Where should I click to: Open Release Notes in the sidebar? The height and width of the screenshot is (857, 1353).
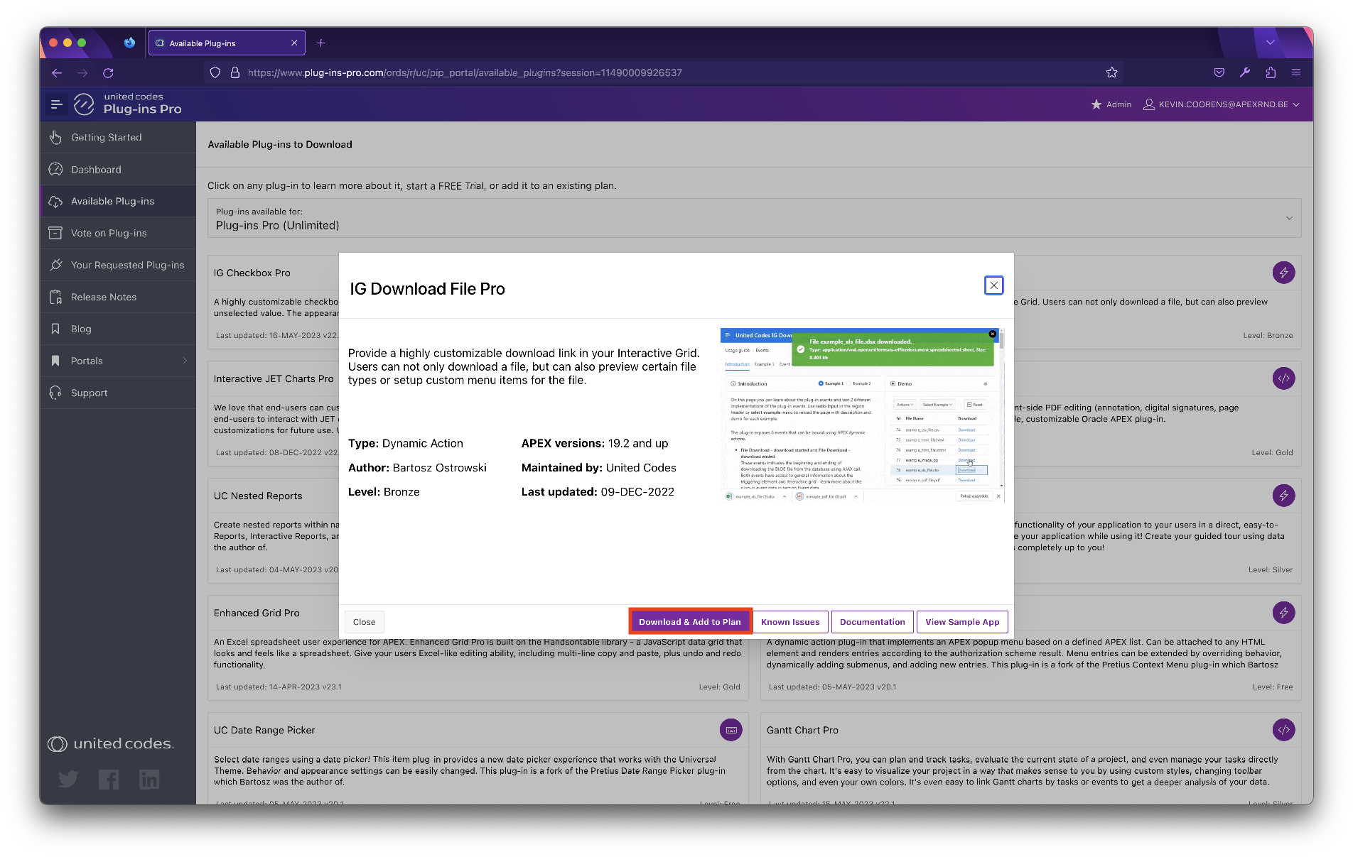point(118,297)
